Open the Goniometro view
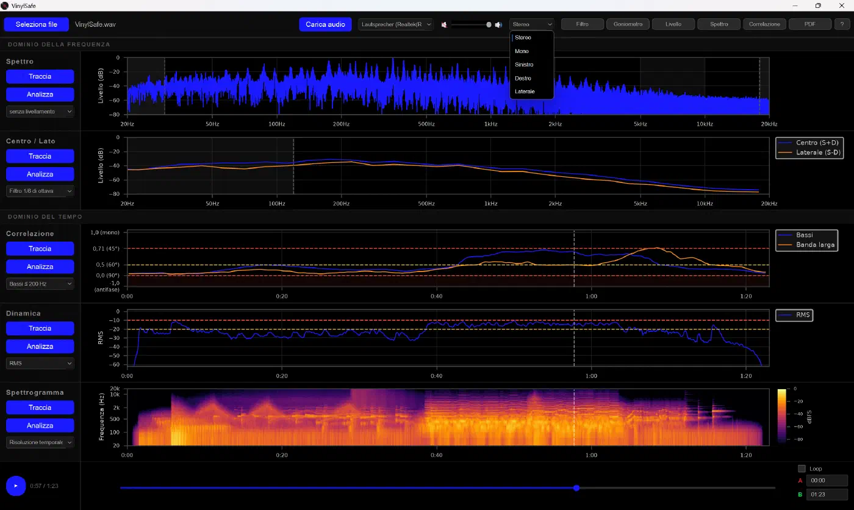854x510 pixels. click(x=628, y=24)
